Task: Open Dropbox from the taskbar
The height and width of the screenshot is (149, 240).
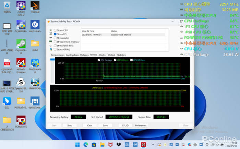Action: [x=119, y=145]
